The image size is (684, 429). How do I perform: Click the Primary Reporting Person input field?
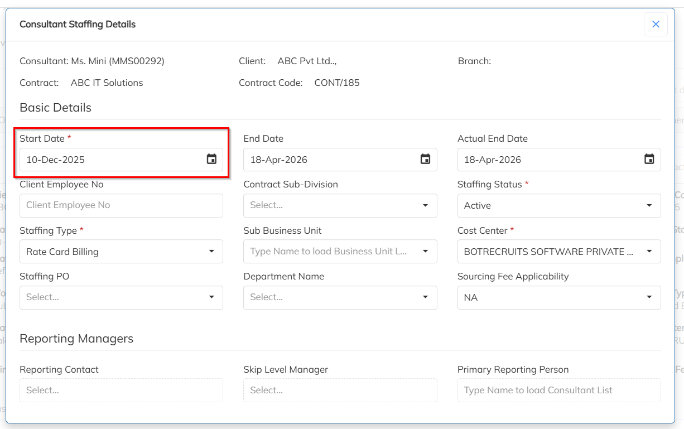tap(558, 390)
